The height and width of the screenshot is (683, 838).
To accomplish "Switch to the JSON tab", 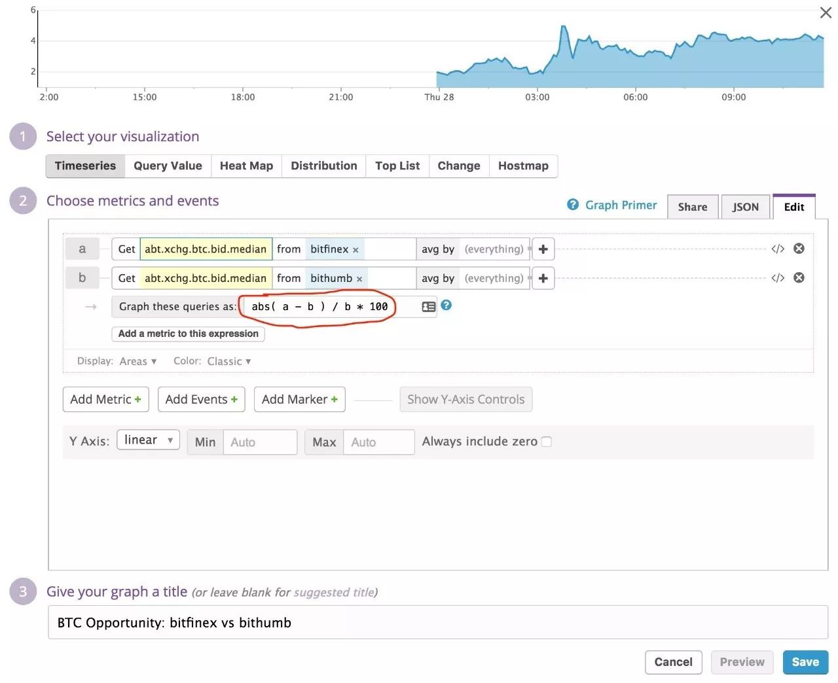I will coord(745,207).
